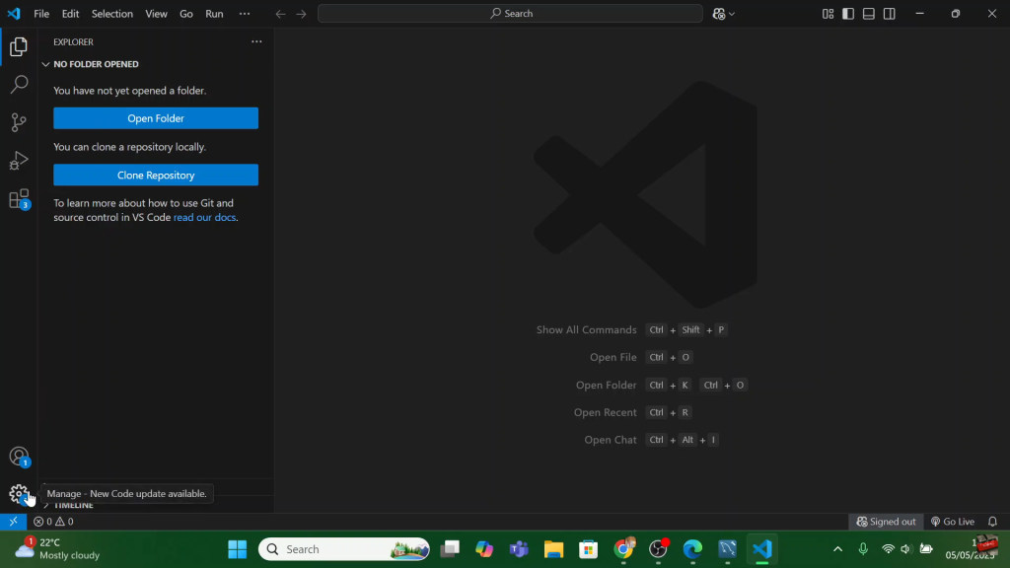
Task: Open Task View from taskbar
Action: [450, 549]
